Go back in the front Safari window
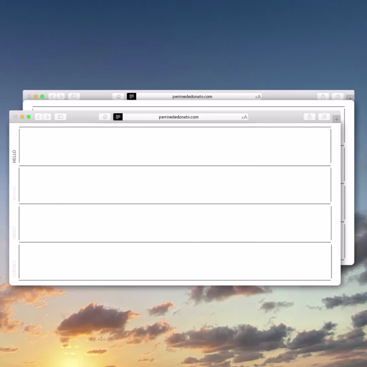This screenshot has height=367, width=367. [39, 117]
